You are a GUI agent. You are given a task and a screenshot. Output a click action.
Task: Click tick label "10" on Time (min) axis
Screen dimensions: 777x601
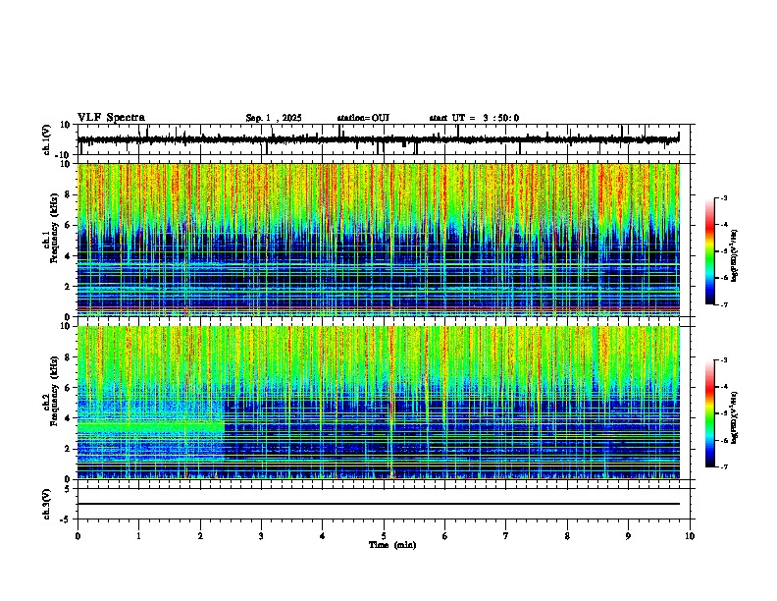[690, 536]
